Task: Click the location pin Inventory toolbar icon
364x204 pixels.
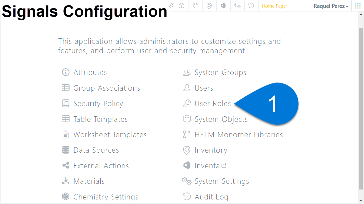Action: [209, 6]
